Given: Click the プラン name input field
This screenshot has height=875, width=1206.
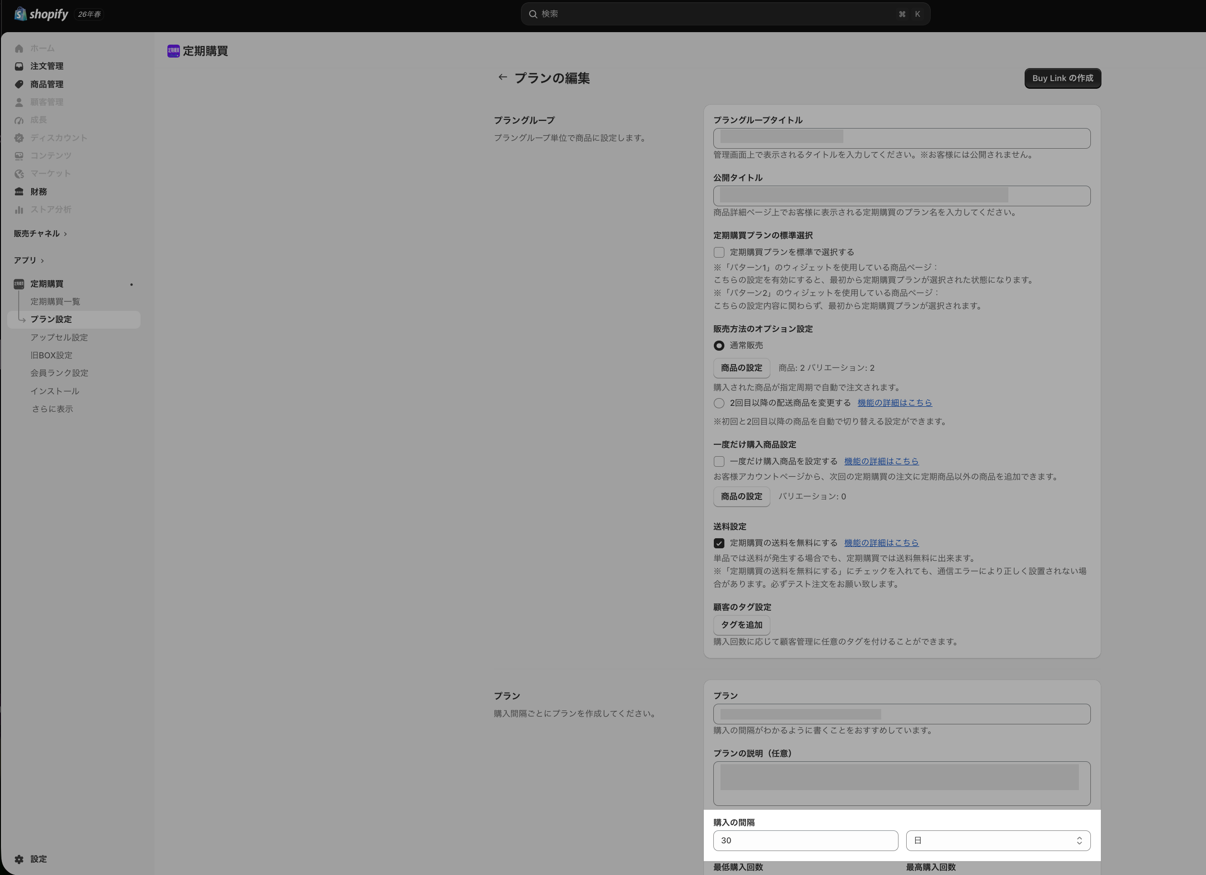Looking at the screenshot, I should [x=901, y=714].
